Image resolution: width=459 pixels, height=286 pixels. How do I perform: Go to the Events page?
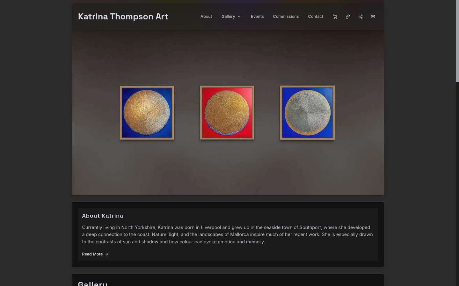(x=257, y=17)
